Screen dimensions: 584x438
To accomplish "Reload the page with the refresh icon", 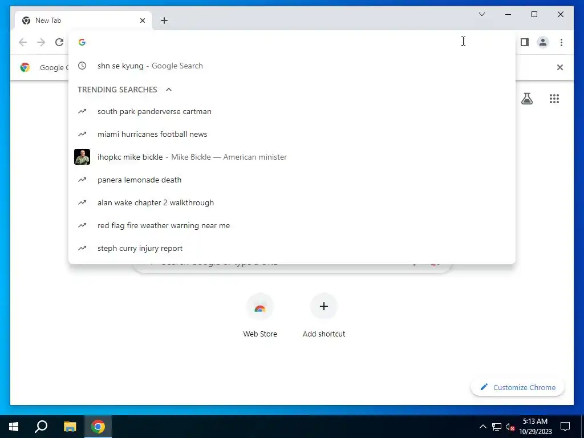I will pyautogui.click(x=59, y=42).
